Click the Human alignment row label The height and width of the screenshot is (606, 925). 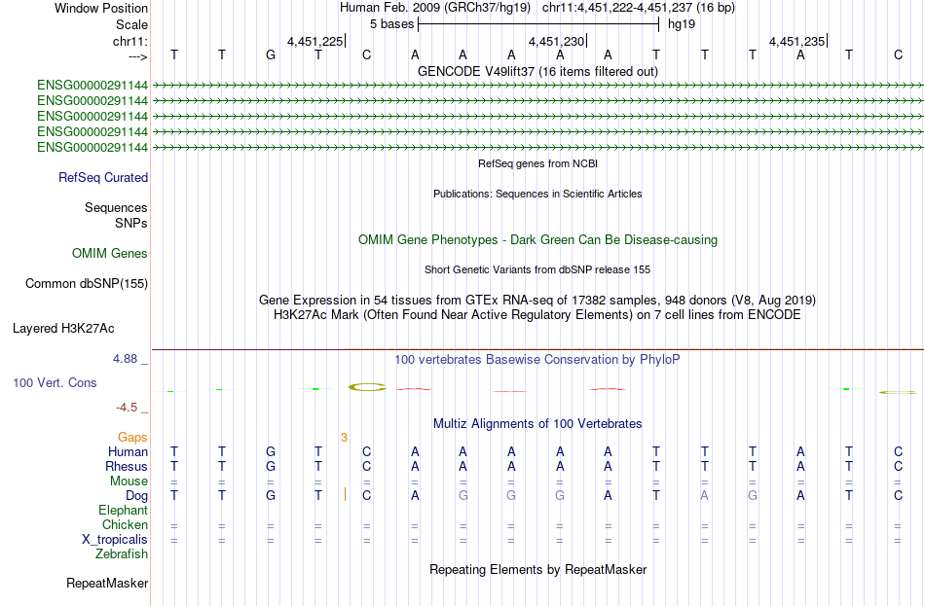pyautogui.click(x=128, y=452)
